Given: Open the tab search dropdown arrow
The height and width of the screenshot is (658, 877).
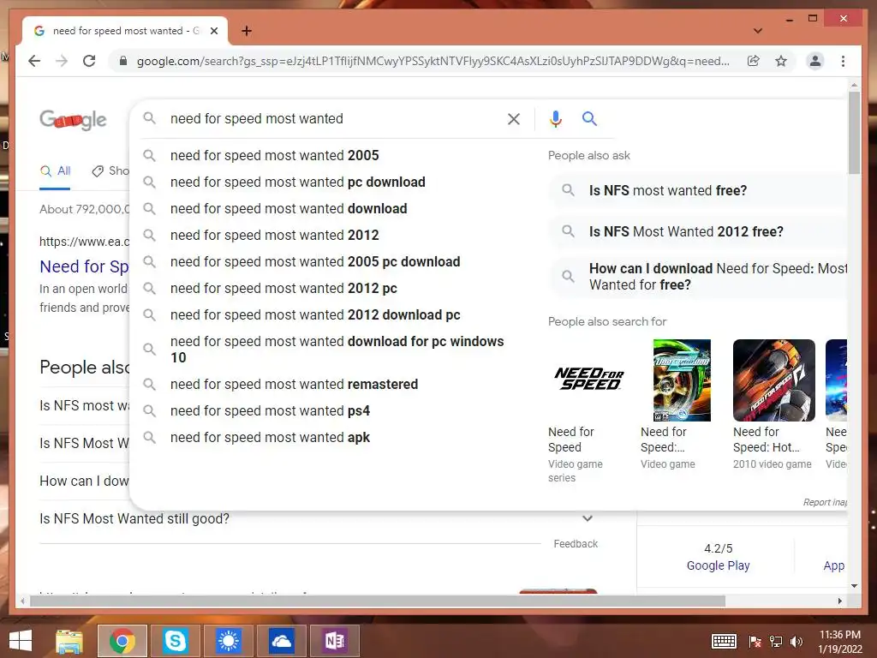Looking at the screenshot, I should pyautogui.click(x=758, y=31).
